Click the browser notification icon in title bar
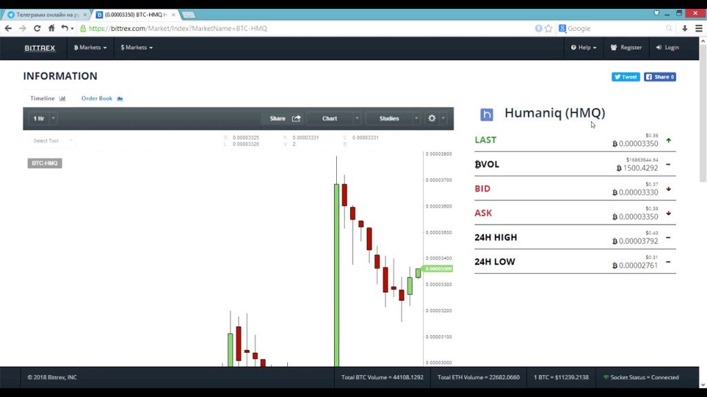Viewport: 707px width, 397px height. click(657, 13)
